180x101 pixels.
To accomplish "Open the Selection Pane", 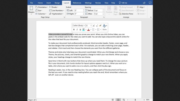I will tap(126, 14).
